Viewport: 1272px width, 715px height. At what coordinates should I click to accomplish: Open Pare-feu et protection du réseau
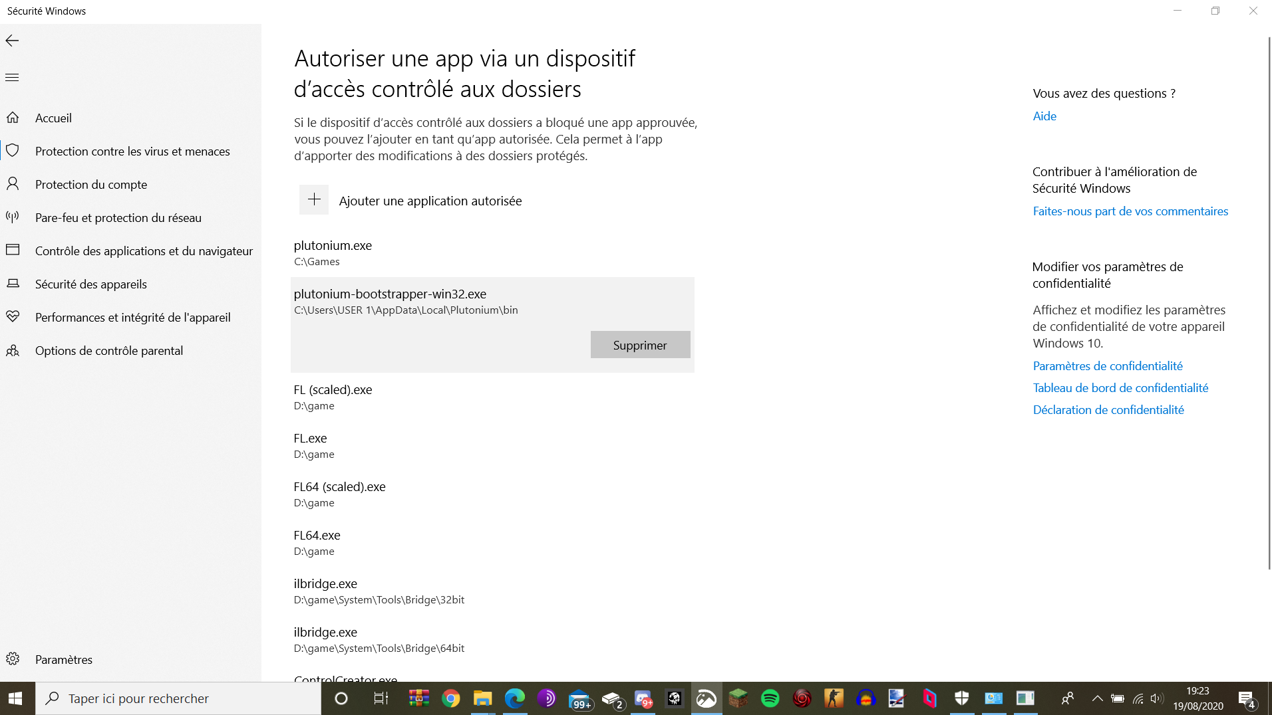130,217
